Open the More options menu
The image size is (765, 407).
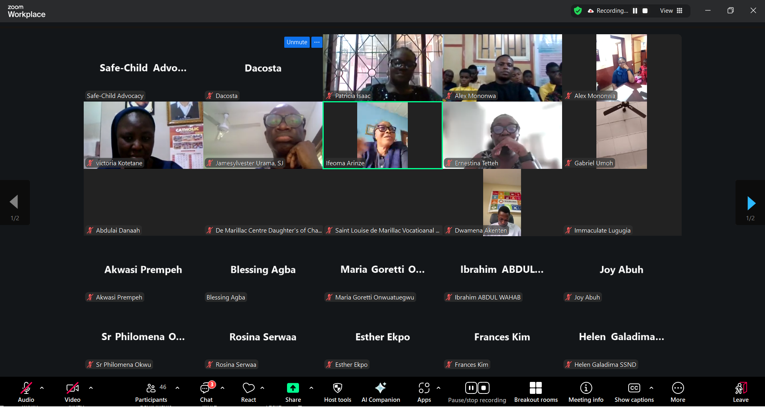[678, 392]
